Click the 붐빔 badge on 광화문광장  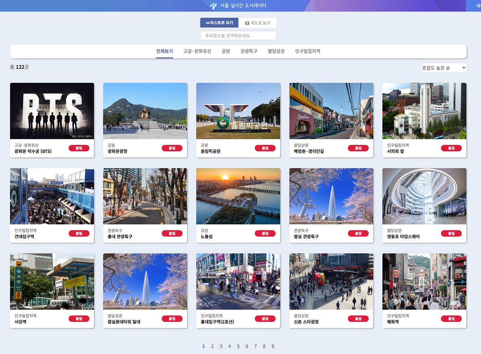click(172, 148)
